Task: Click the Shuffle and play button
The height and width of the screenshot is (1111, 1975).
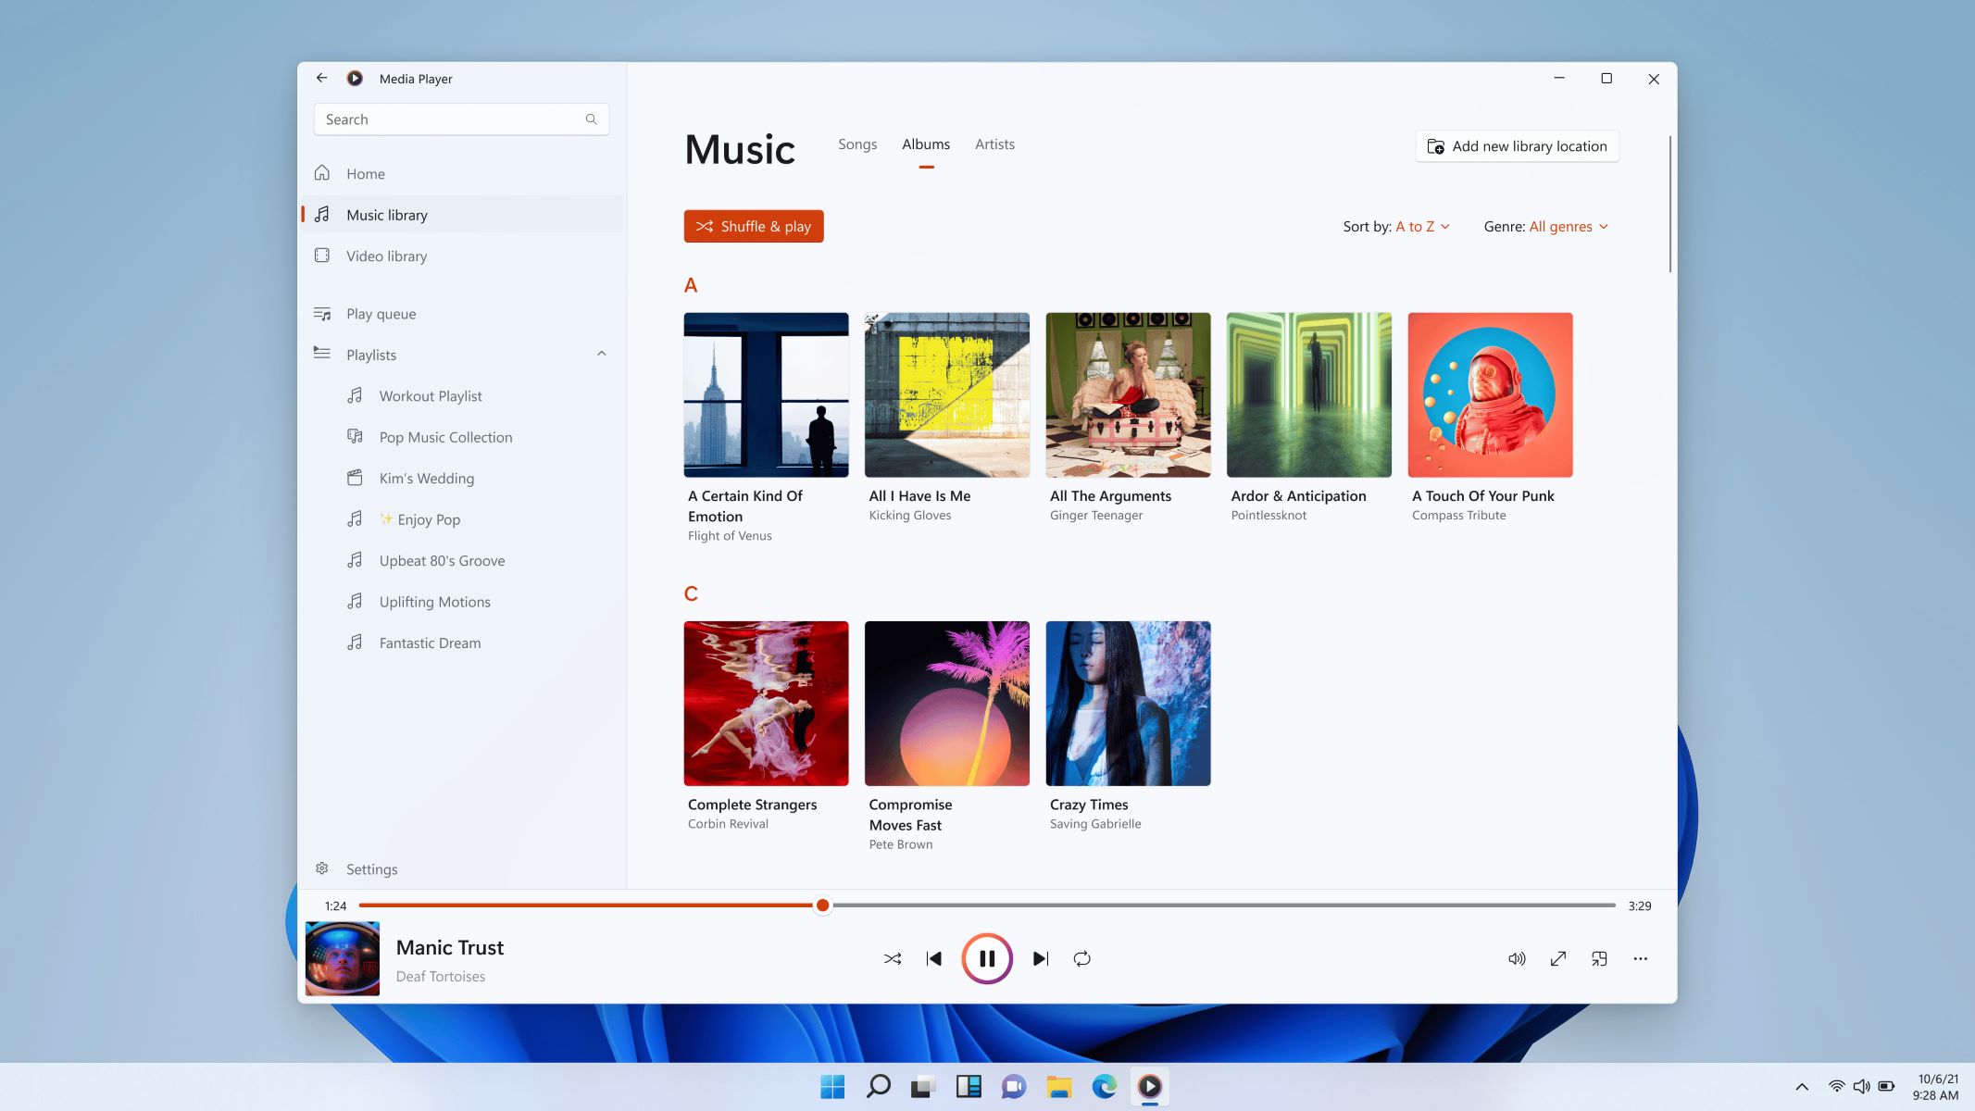Action: tap(753, 225)
